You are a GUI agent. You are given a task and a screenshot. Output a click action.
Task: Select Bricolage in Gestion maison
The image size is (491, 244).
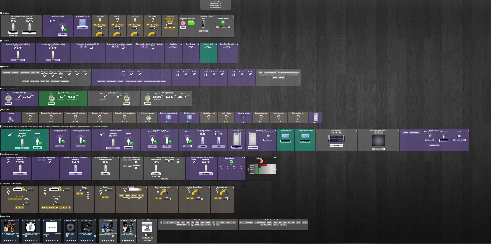[x=262, y=75]
